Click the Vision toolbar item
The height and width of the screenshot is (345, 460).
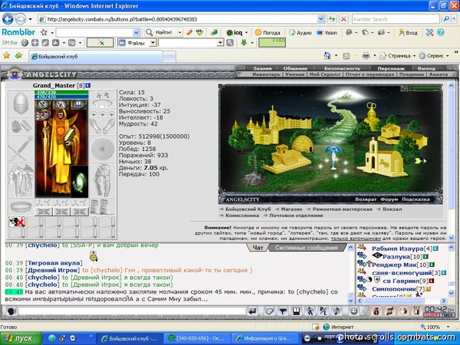pos(327,32)
